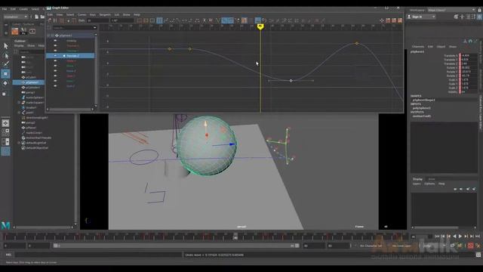The width and height of the screenshot is (483, 272).
Task: Open the Tangents menu in Graph Editor
Action: click(105, 14)
